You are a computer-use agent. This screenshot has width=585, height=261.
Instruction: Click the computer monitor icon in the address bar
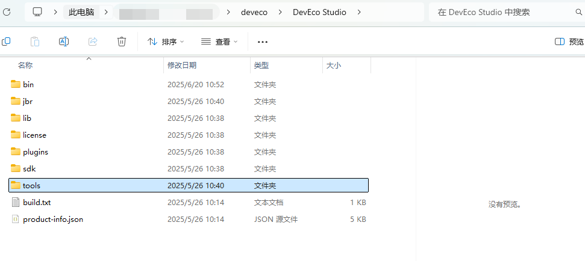[37, 12]
